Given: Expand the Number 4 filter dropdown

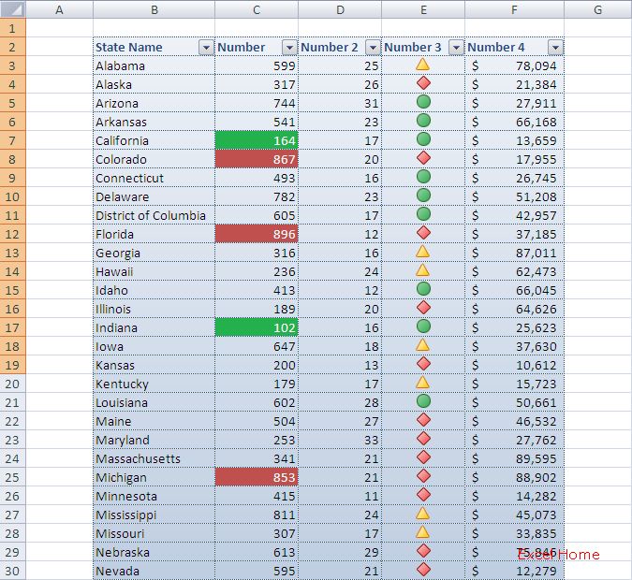Looking at the screenshot, I should (x=555, y=48).
